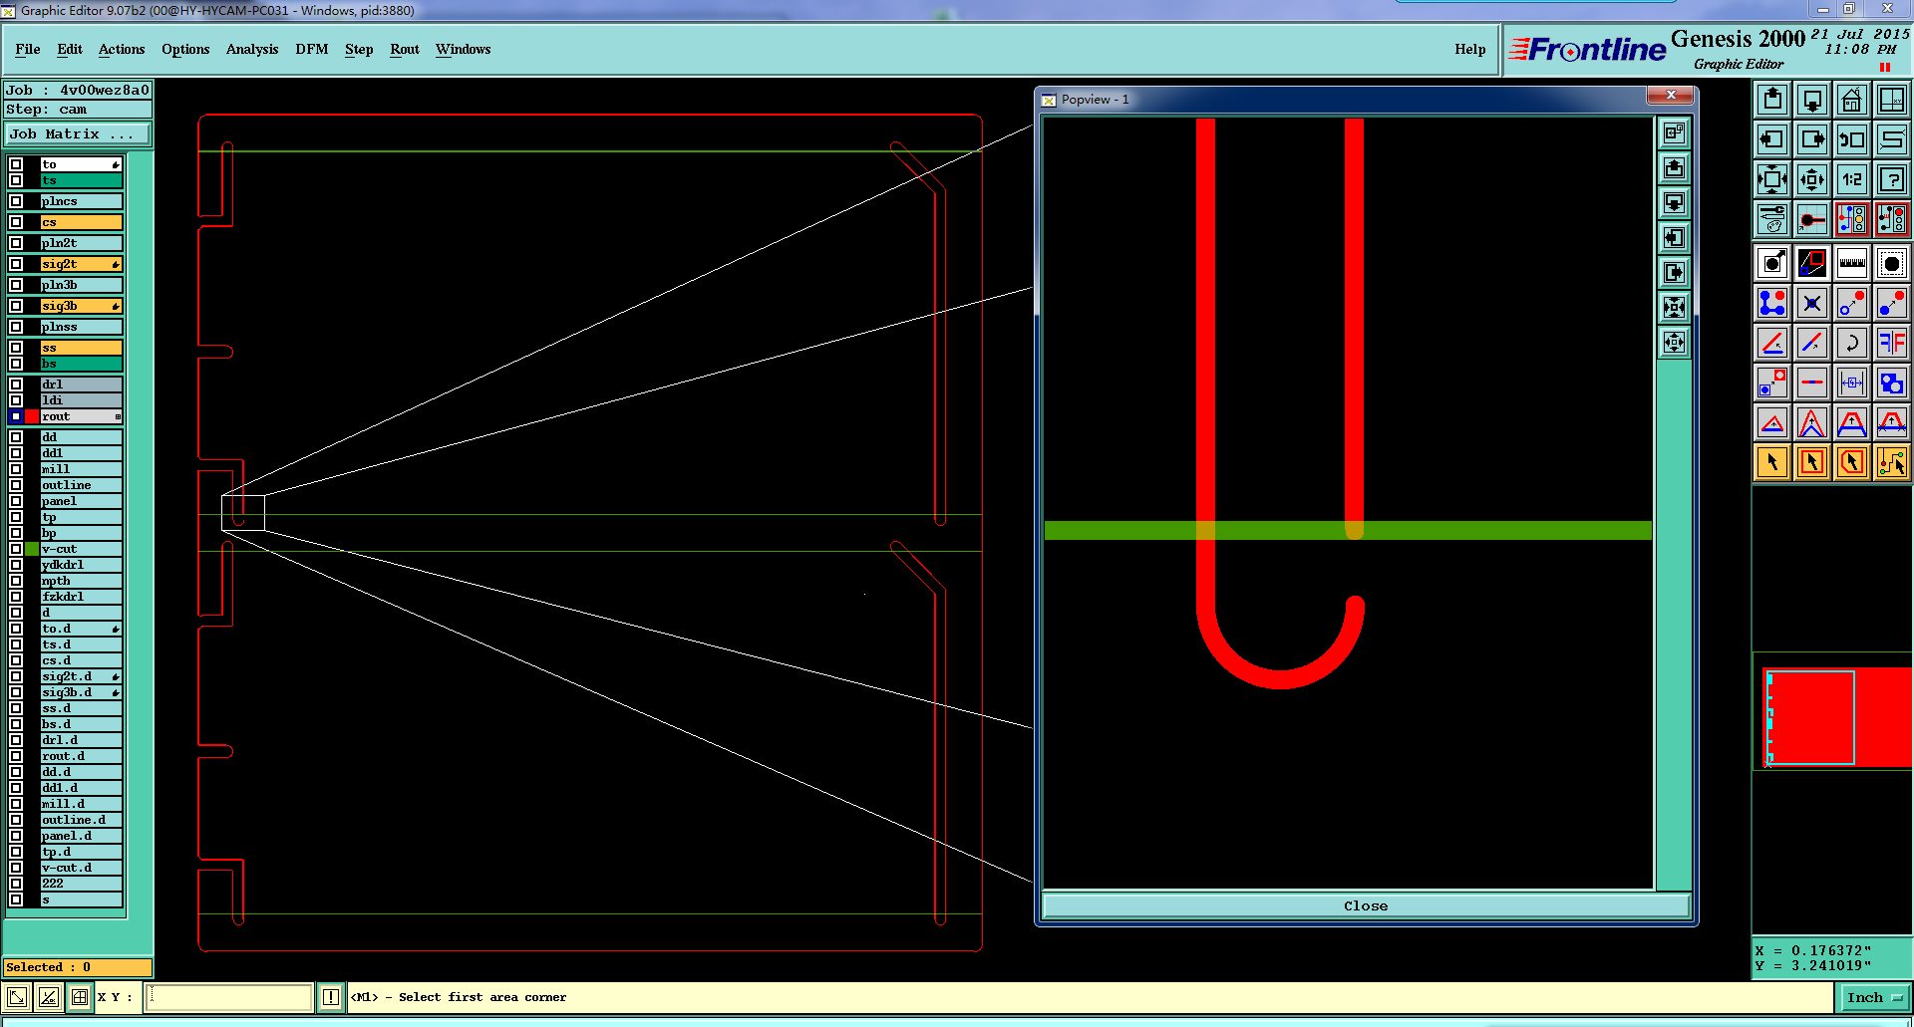Select the ruler measure tool

click(x=1852, y=263)
